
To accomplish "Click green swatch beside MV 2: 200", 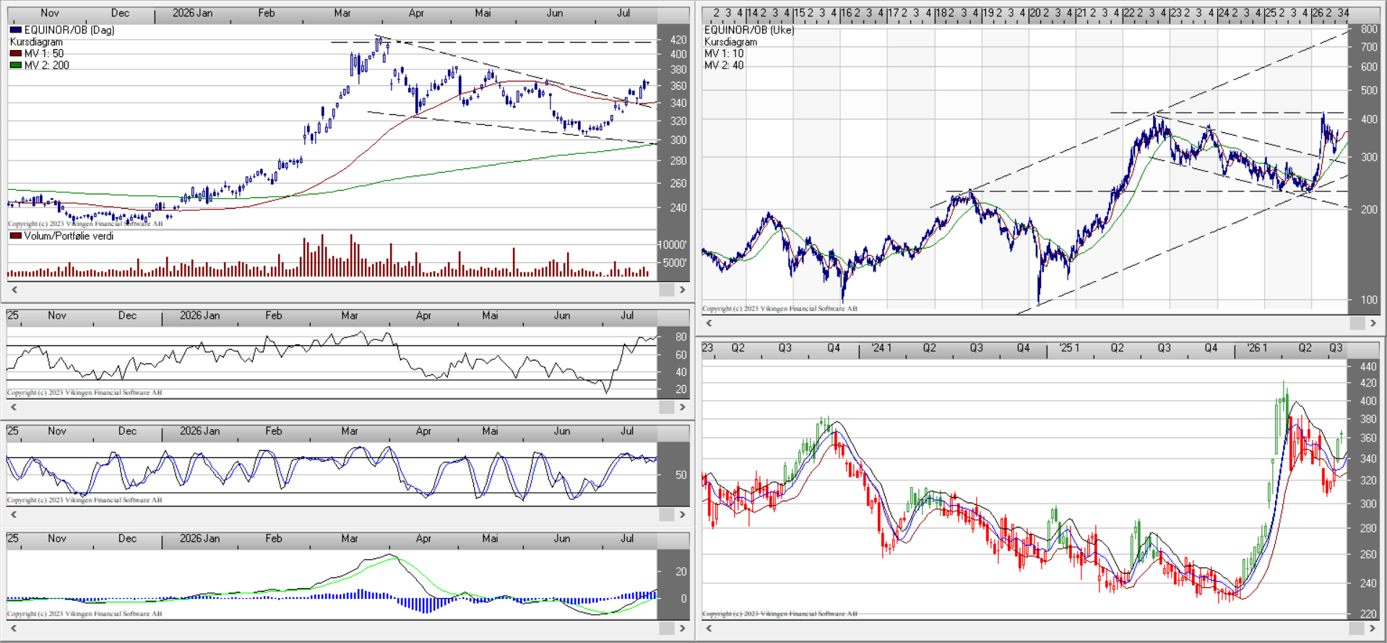I will (16, 65).
